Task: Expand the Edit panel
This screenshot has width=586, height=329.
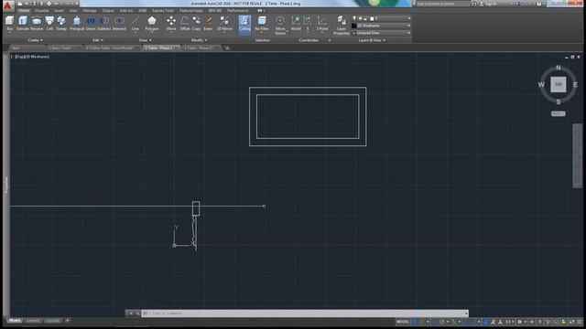Action: click(98, 40)
